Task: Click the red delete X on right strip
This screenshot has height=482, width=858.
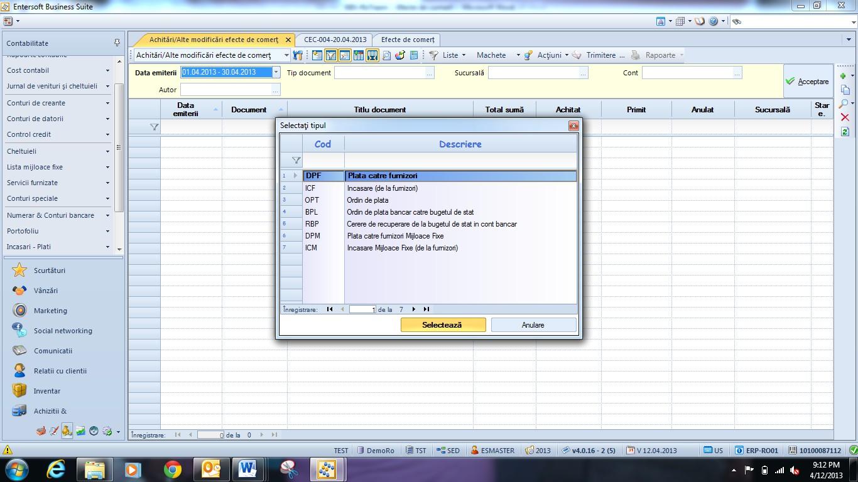Action: (845, 117)
